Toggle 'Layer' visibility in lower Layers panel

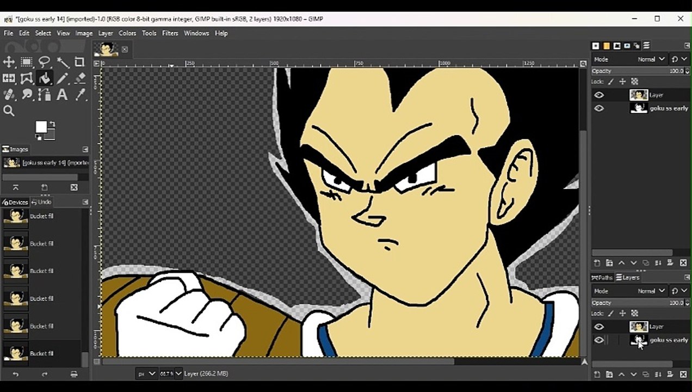(599, 327)
